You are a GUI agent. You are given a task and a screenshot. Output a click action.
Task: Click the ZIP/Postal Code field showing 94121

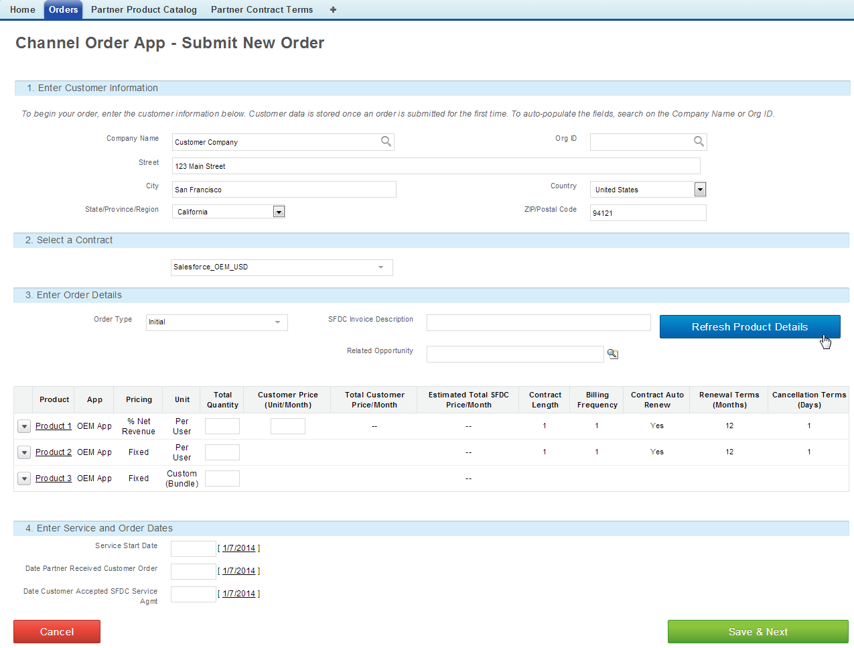point(648,213)
